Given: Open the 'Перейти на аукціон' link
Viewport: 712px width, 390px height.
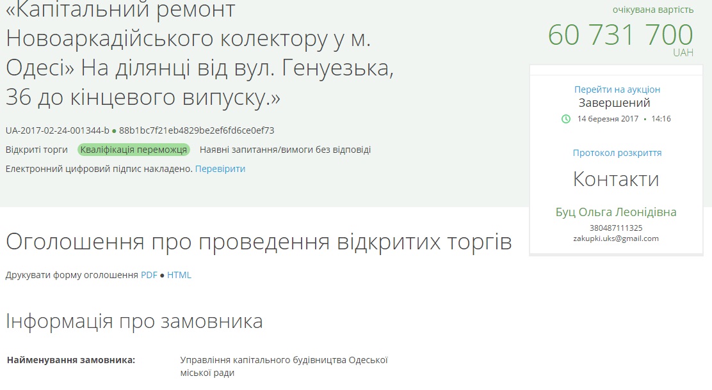Looking at the screenshot, I should [617, 90].
